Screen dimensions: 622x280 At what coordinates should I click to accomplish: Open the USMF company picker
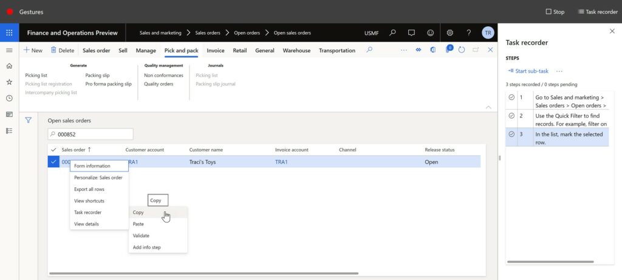pyautogui.click(x=371, y=33)
